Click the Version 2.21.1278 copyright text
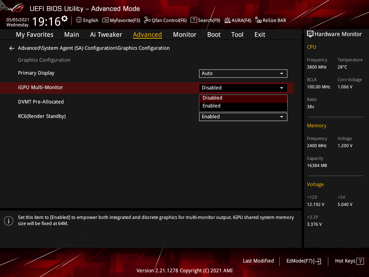The height and width of the screenshot is (277, 369). coord(184,271)
